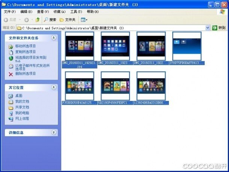
Task: Click the 转到 go button
Action: point(219,28)
